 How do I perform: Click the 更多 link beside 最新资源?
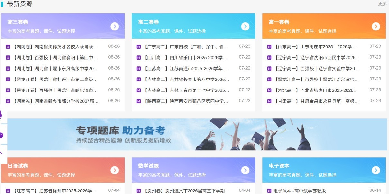(x=383, y=4)
